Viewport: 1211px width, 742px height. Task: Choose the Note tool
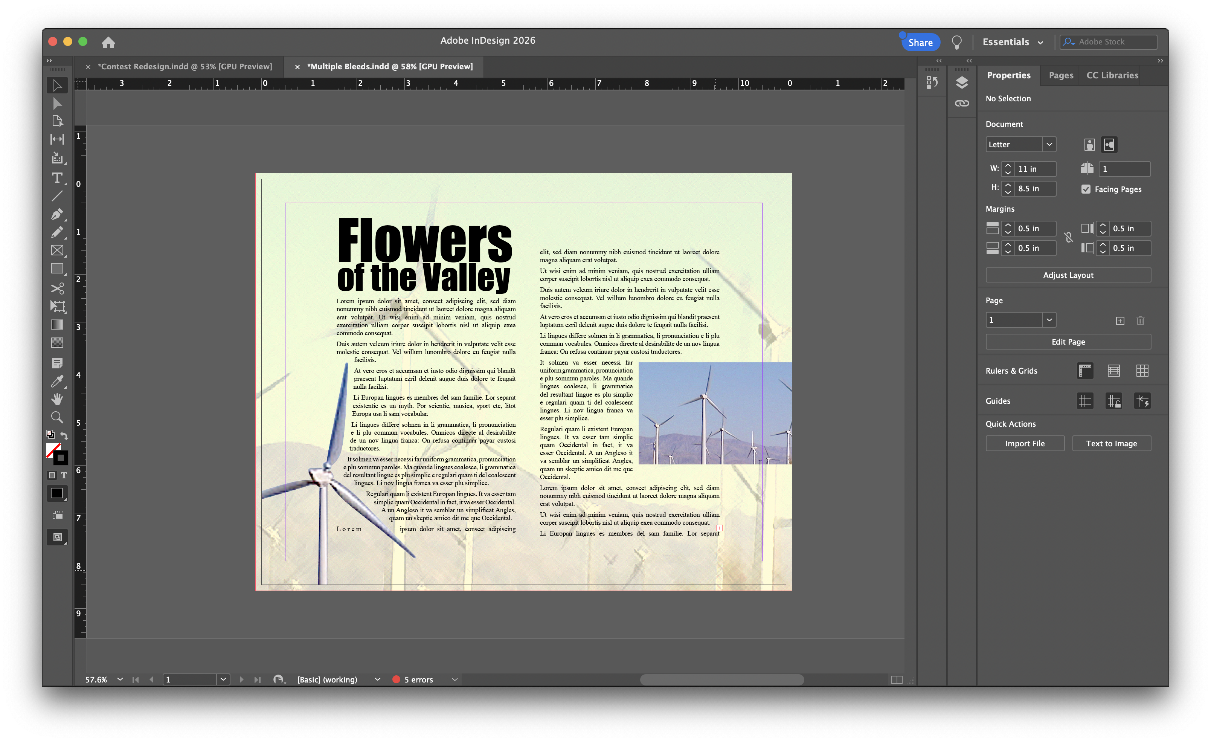point(57,363)
